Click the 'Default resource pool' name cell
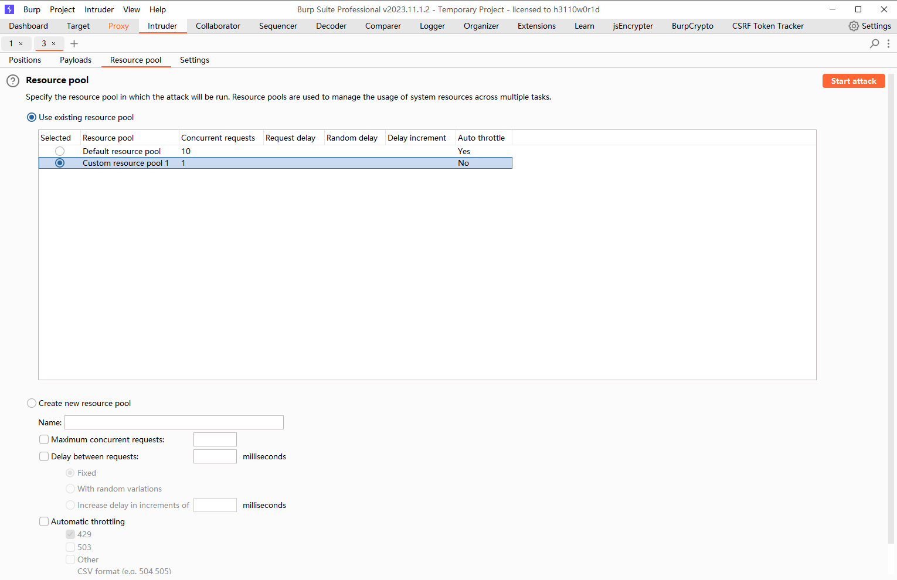 [x=130, y=151]
